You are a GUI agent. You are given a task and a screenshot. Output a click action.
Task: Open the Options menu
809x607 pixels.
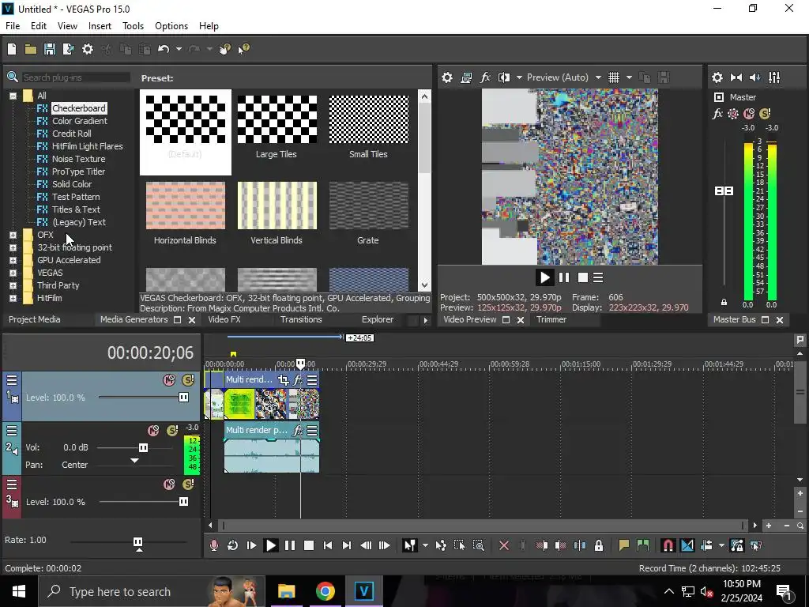[x=171, y=26]
